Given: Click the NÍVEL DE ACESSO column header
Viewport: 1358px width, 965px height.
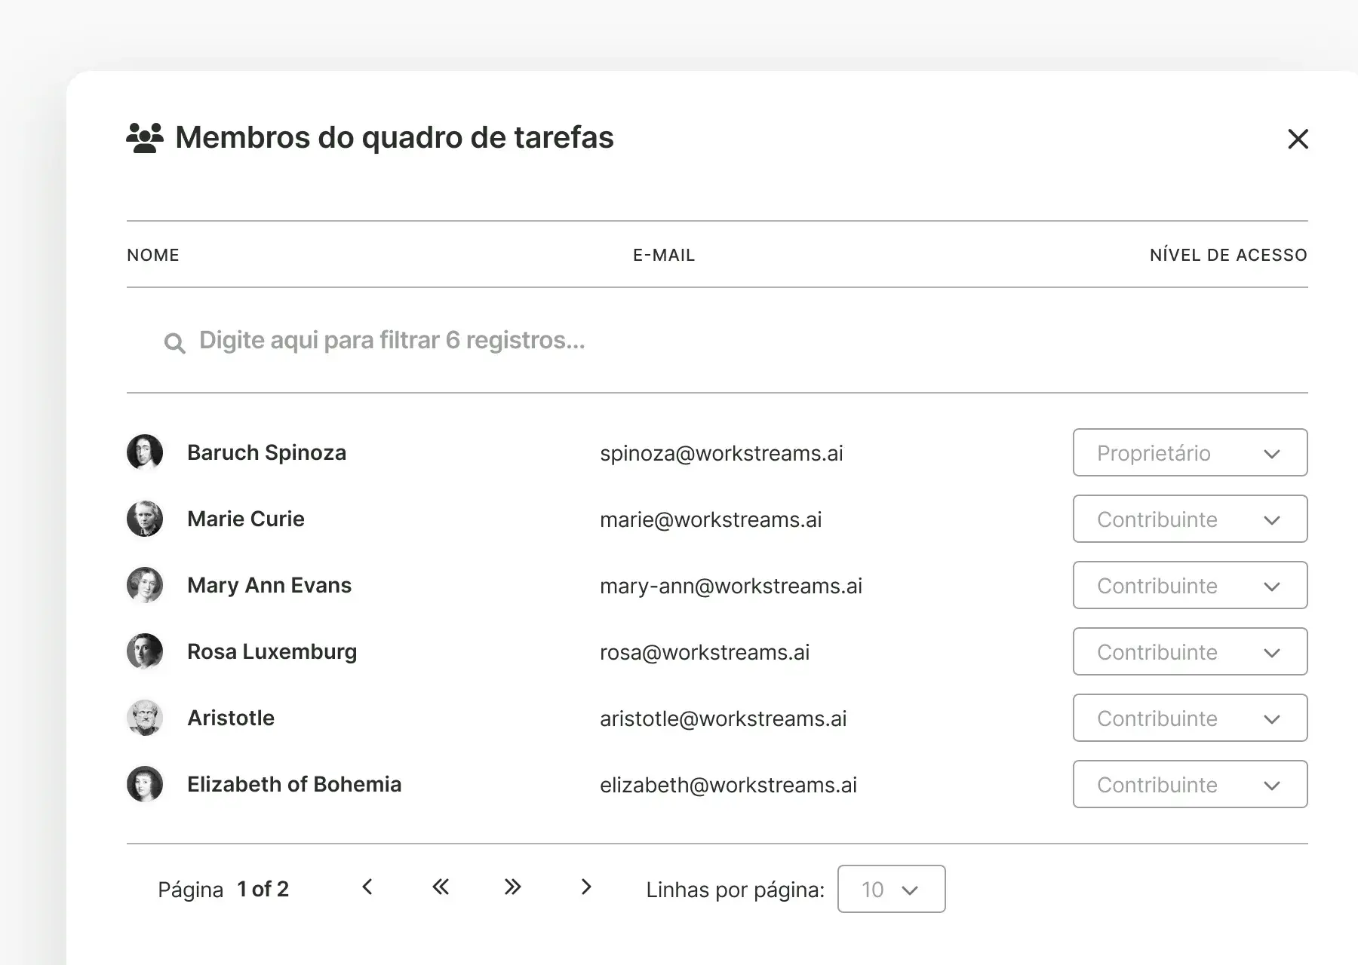Looking at the screenshot, I should [x=1228, y=255].
